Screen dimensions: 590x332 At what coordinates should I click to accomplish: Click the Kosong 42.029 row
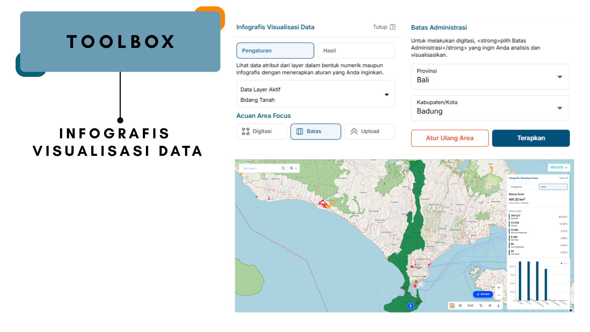[538, 224]
